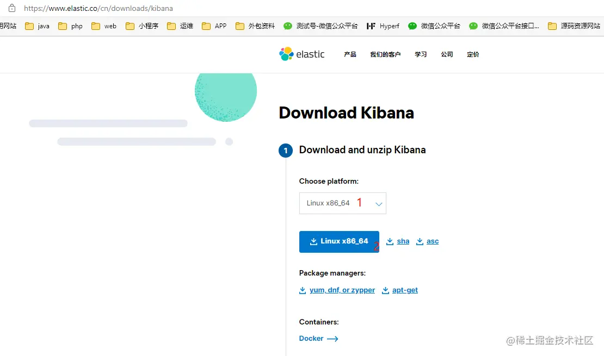Open the web bookmark folder

click(x=103, y=26)
